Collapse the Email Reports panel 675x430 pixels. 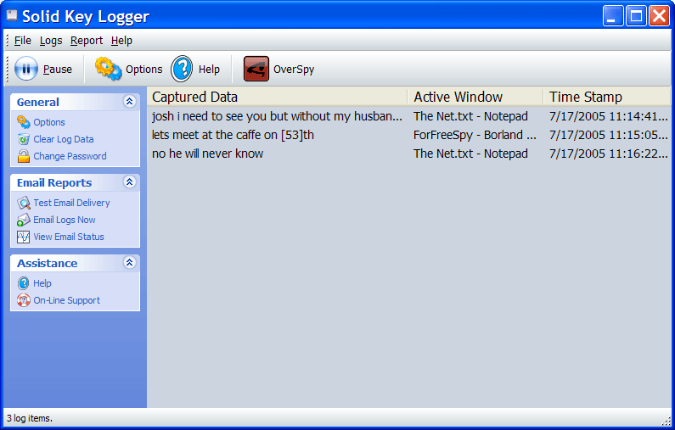pos(129,182)
